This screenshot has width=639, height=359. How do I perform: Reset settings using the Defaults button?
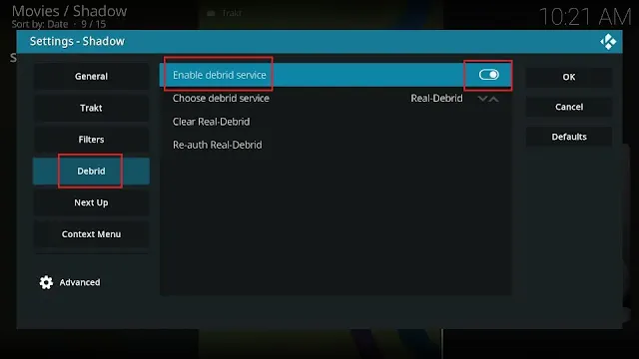tap(569, 137)
